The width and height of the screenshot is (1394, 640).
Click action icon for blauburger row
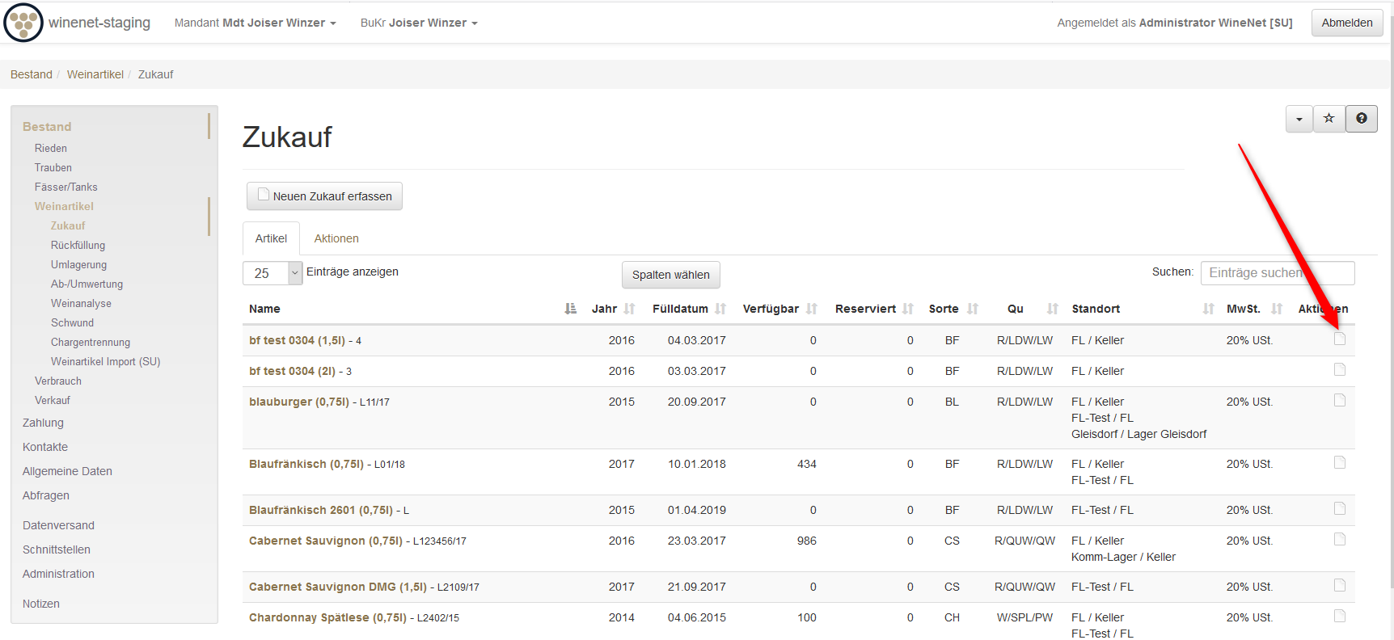[x=1340, y=401]
